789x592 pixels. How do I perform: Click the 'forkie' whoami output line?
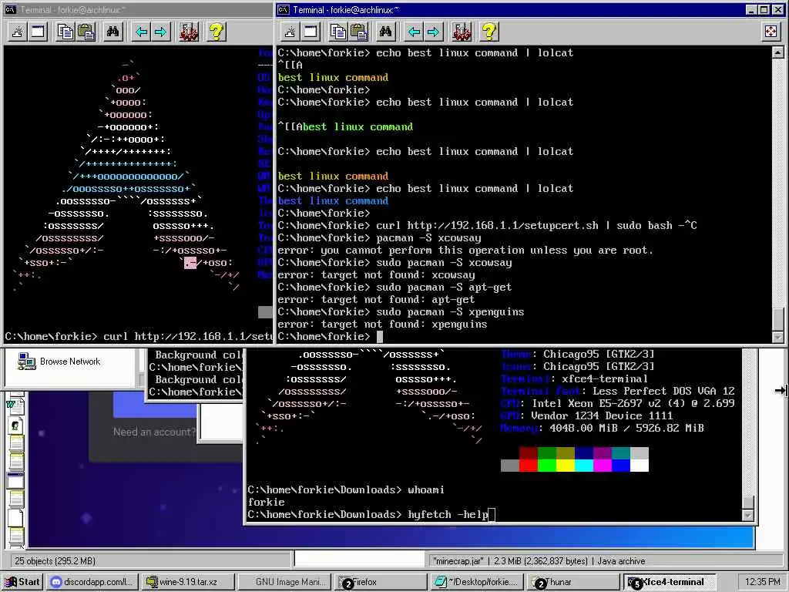tap(266, 502)
